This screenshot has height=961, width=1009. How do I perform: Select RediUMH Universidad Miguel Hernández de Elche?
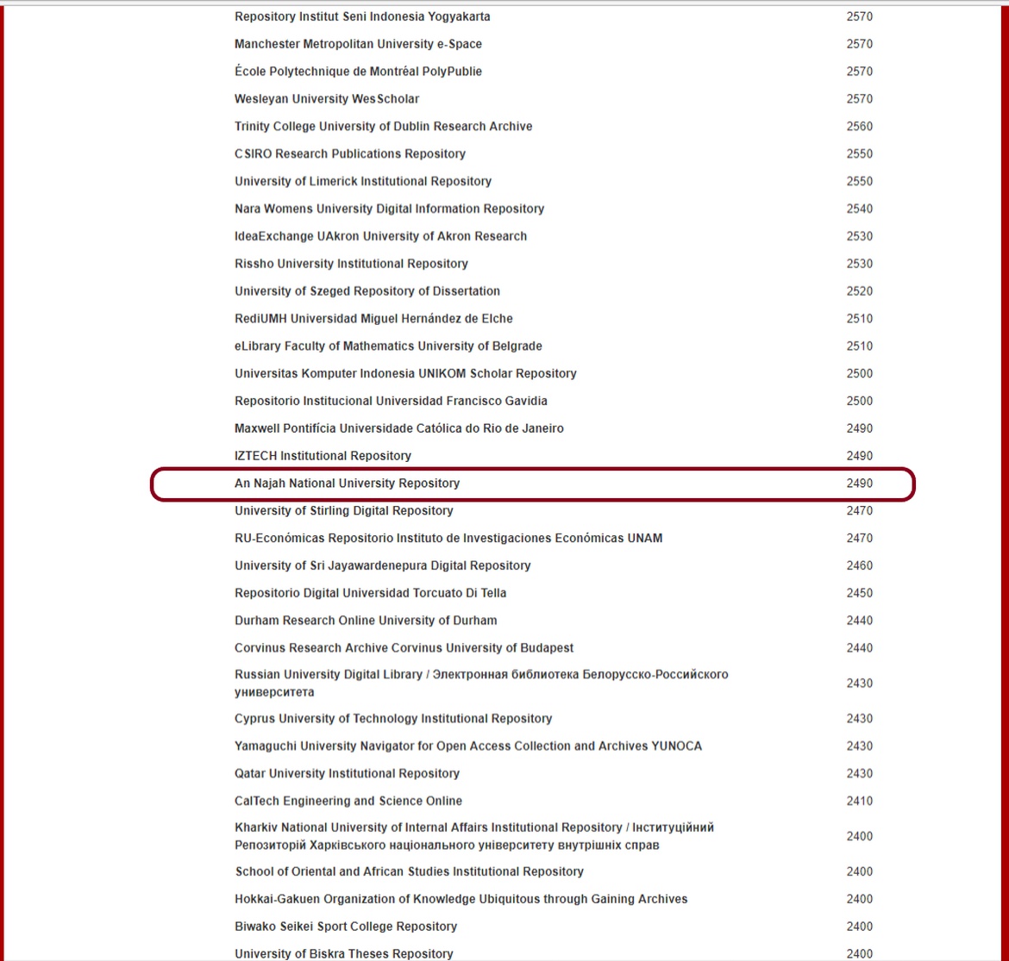coord(374,318)
